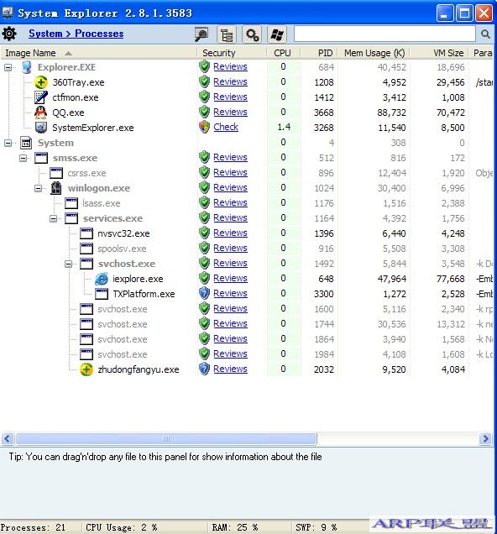Screen dimensions: 497x534
Task: Select the lsass.exe process row
Action: (x=247, y=203)
